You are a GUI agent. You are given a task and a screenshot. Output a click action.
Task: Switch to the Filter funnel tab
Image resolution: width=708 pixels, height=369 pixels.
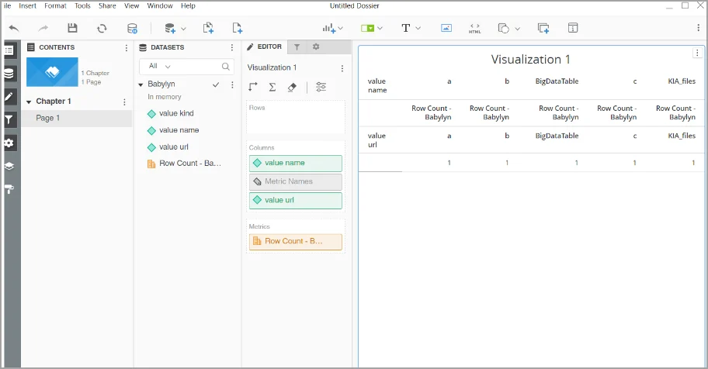[297, 47]
